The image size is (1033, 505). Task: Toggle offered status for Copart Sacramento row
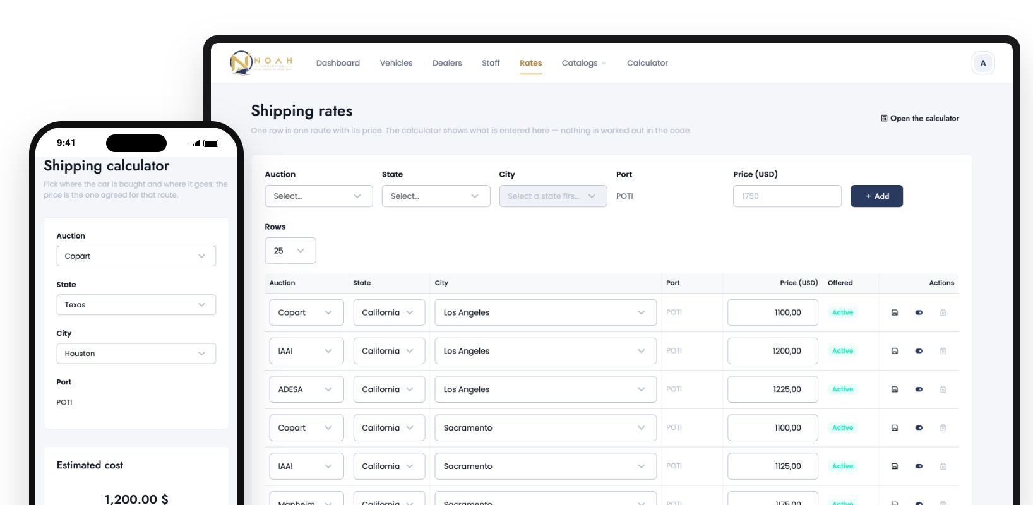click(919, 428)
